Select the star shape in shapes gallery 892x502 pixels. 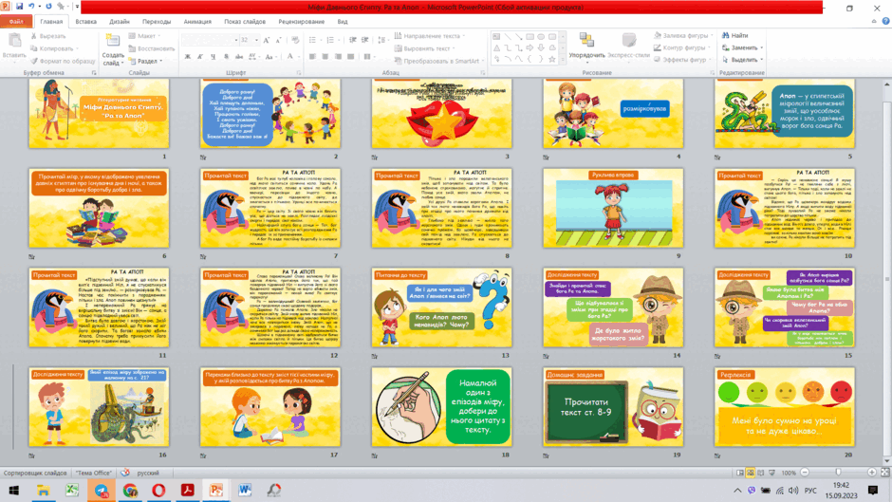tap(551, 59)
